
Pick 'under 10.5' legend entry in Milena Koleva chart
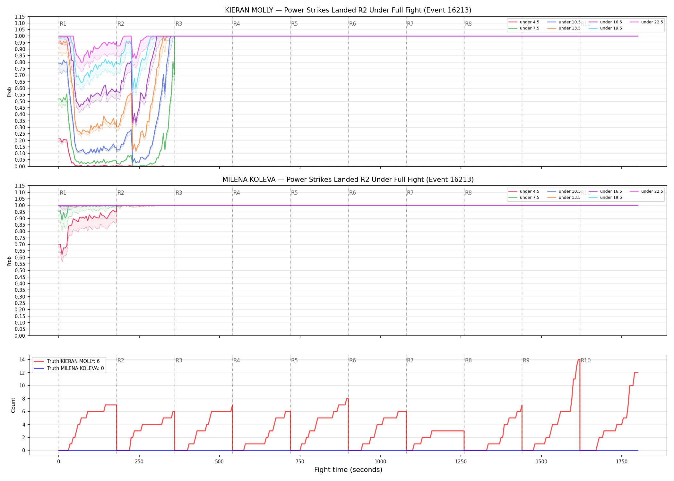click(x=564, y=191)
